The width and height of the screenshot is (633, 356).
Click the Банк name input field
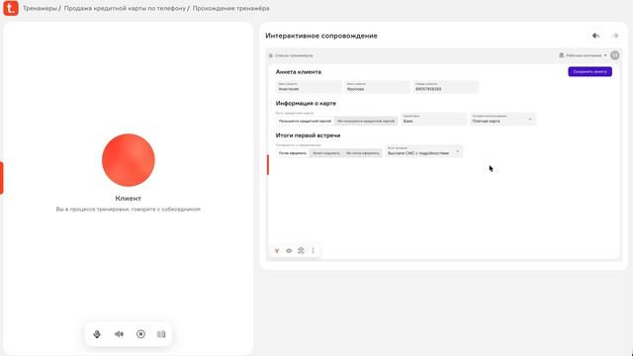click(433, 119)
